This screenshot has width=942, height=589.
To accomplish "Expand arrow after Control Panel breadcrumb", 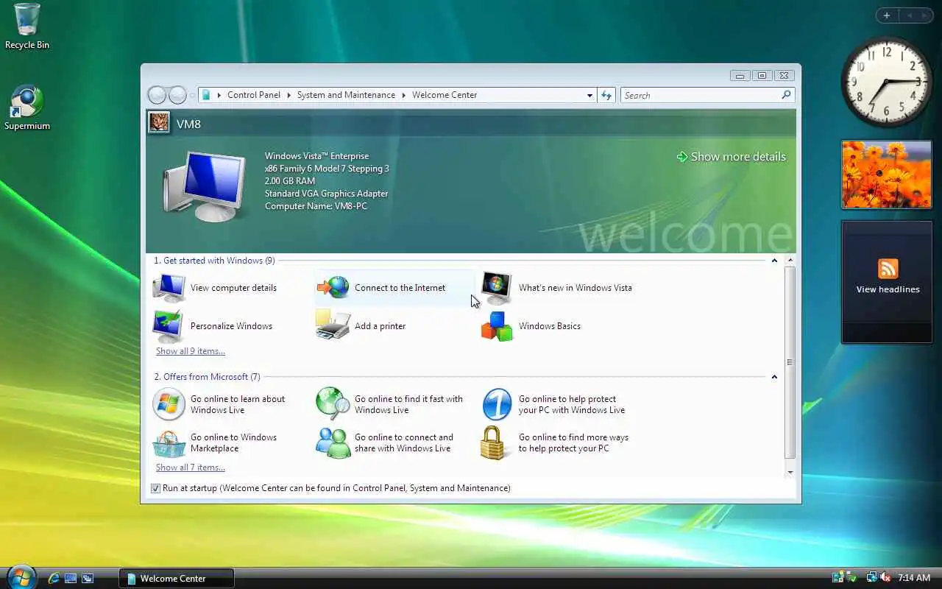I will [x=288, y=95].
